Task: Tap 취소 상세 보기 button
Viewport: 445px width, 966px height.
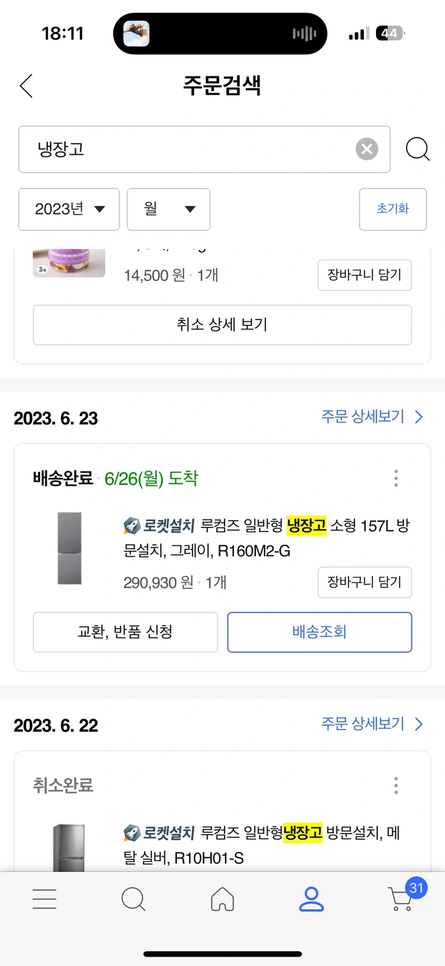Action: 222,325
